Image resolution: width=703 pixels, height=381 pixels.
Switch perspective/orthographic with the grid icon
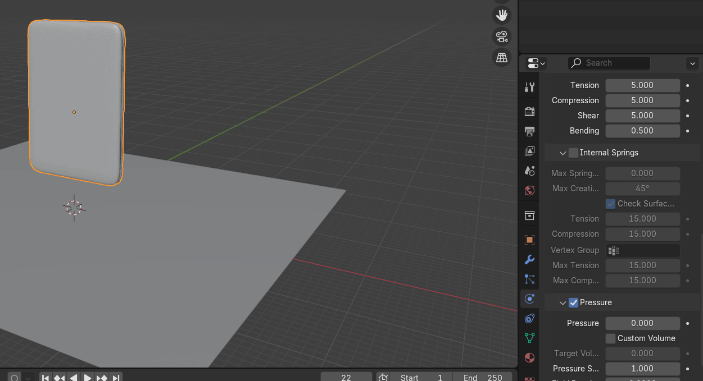pyautogui.click(x=502, y=57)
